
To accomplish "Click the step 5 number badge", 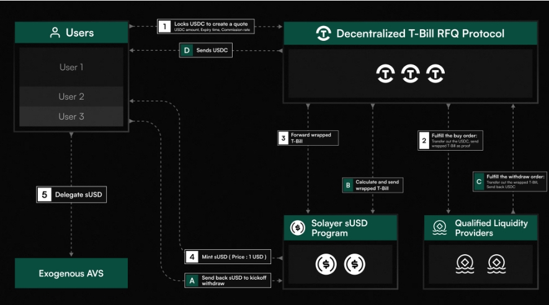I will [x=45, y=195].
